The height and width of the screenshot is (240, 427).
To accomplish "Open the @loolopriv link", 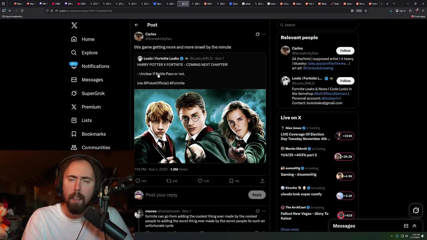I will (330, 98).
